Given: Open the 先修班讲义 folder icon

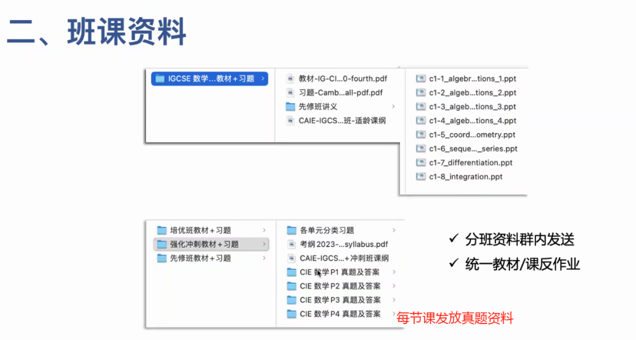Looking at the screenshot, I should tap(290, 107).
